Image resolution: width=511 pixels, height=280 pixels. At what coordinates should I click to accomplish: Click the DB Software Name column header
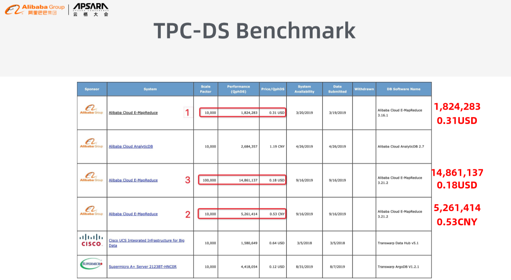[x=404, y=89]
